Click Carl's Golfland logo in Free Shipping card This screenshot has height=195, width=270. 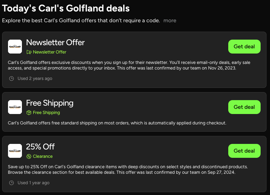(x=15, y=107)
